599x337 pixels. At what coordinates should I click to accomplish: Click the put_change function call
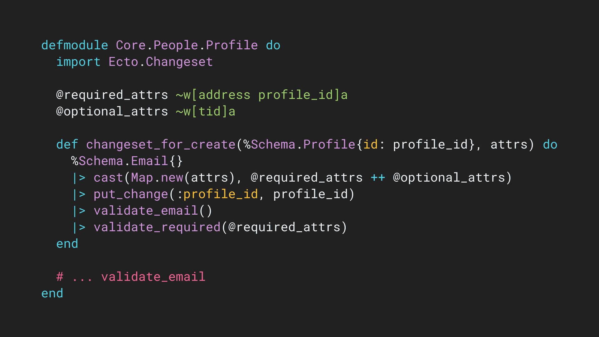click(131, 194)
